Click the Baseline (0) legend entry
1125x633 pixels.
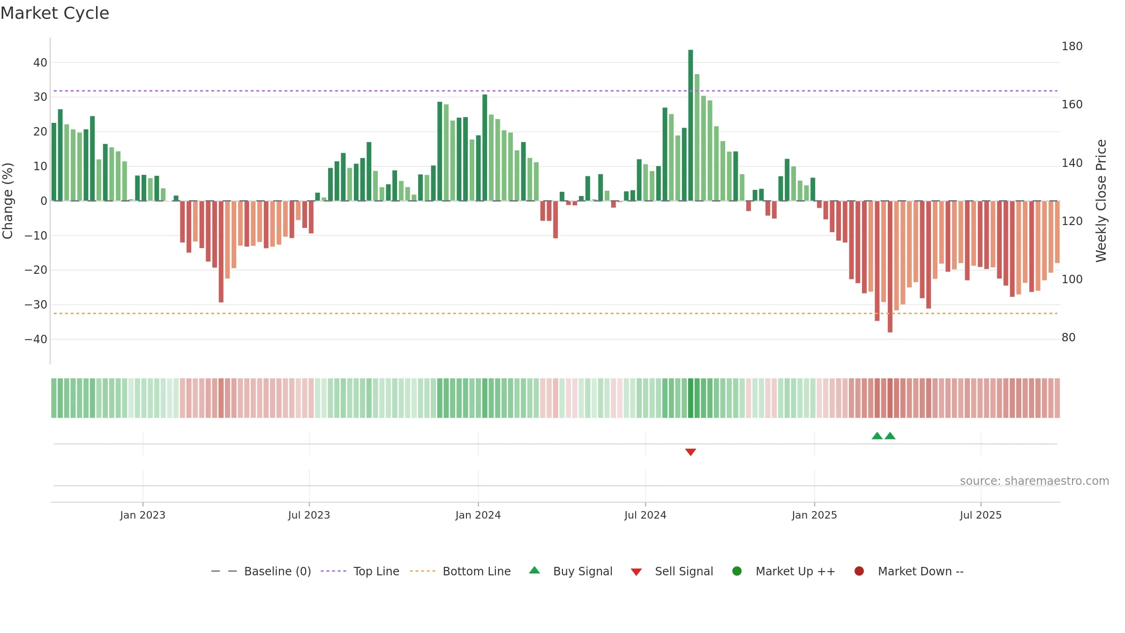click(261, 571)
